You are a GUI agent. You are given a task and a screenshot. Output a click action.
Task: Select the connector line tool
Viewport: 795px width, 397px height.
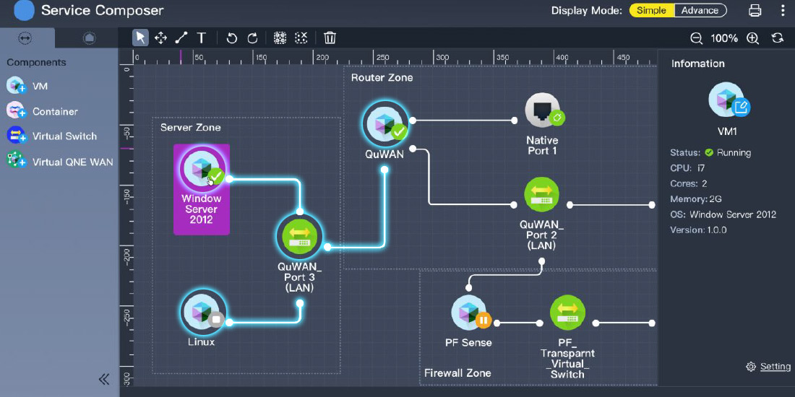181,38
